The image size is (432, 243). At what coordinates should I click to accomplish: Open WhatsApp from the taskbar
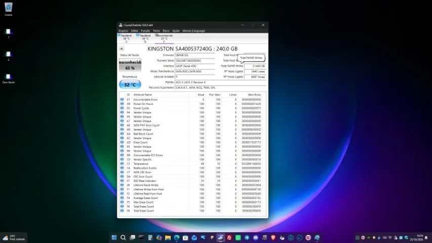pyautogui.click(x=238, y=237)
